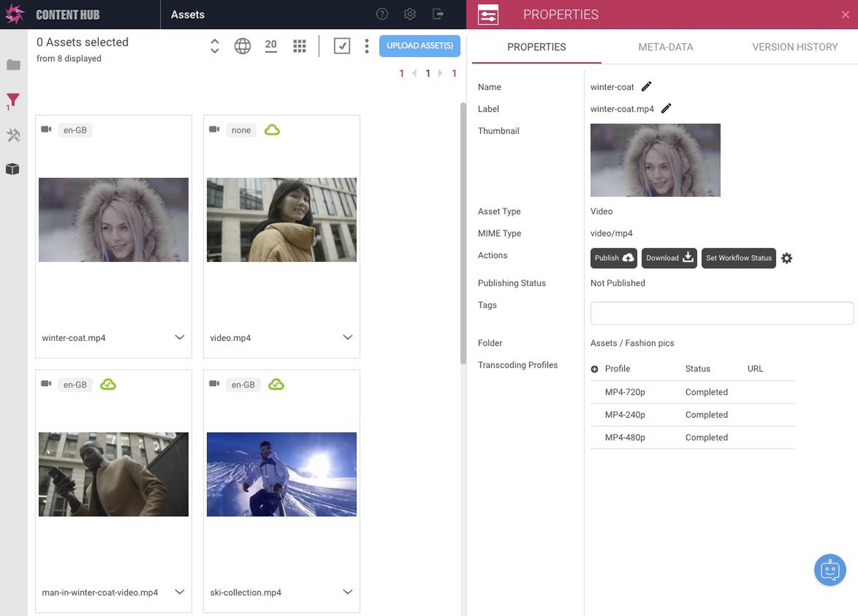Open man-in-winter-coat-video.mp4 thumbnail image
This screenshot has width=858, height=616.
coord(113,474)
